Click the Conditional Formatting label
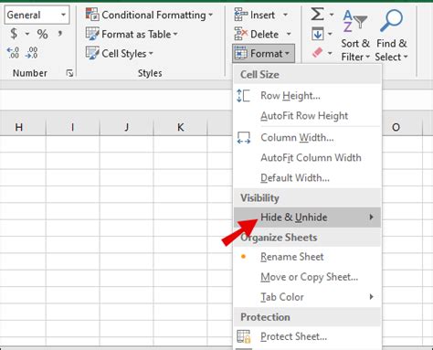 (153, 15)
